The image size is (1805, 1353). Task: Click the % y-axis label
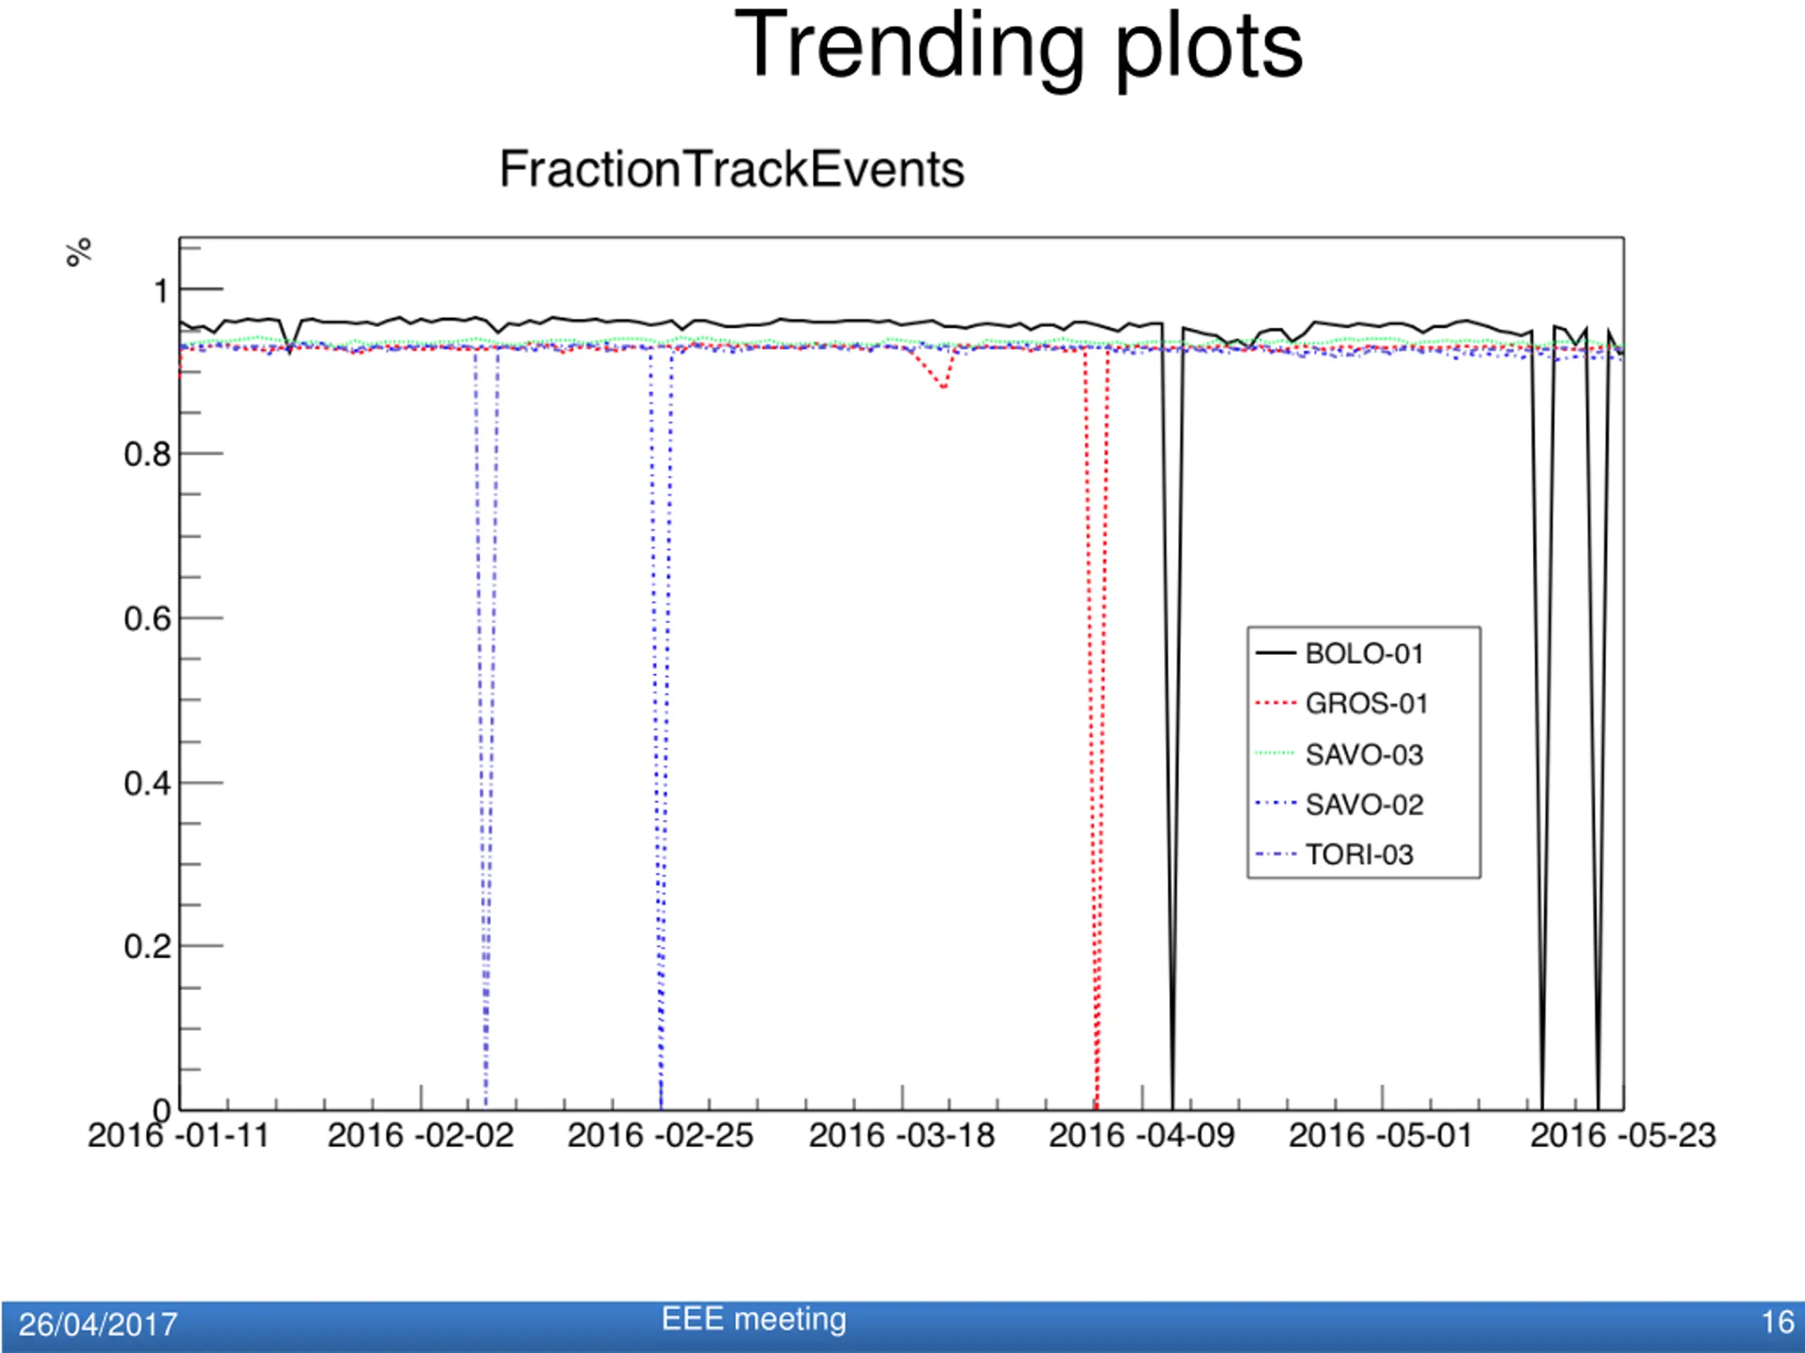coord(79,253)
